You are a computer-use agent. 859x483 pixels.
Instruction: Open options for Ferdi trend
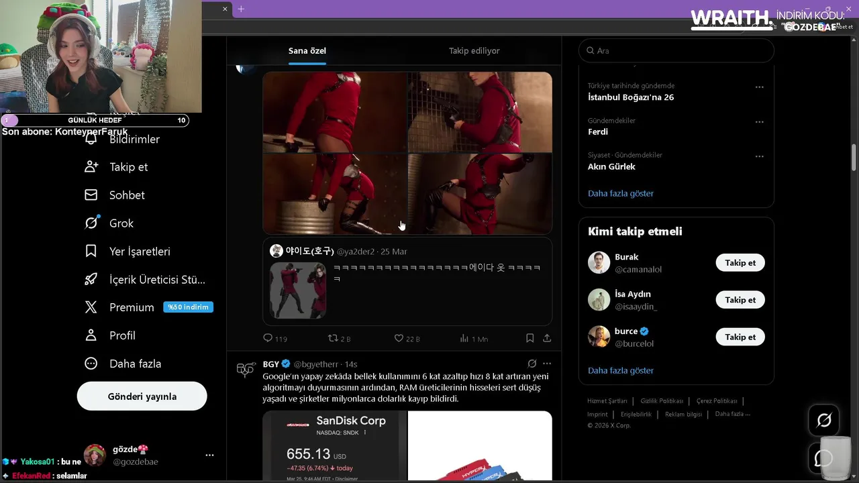pos(759,122)
